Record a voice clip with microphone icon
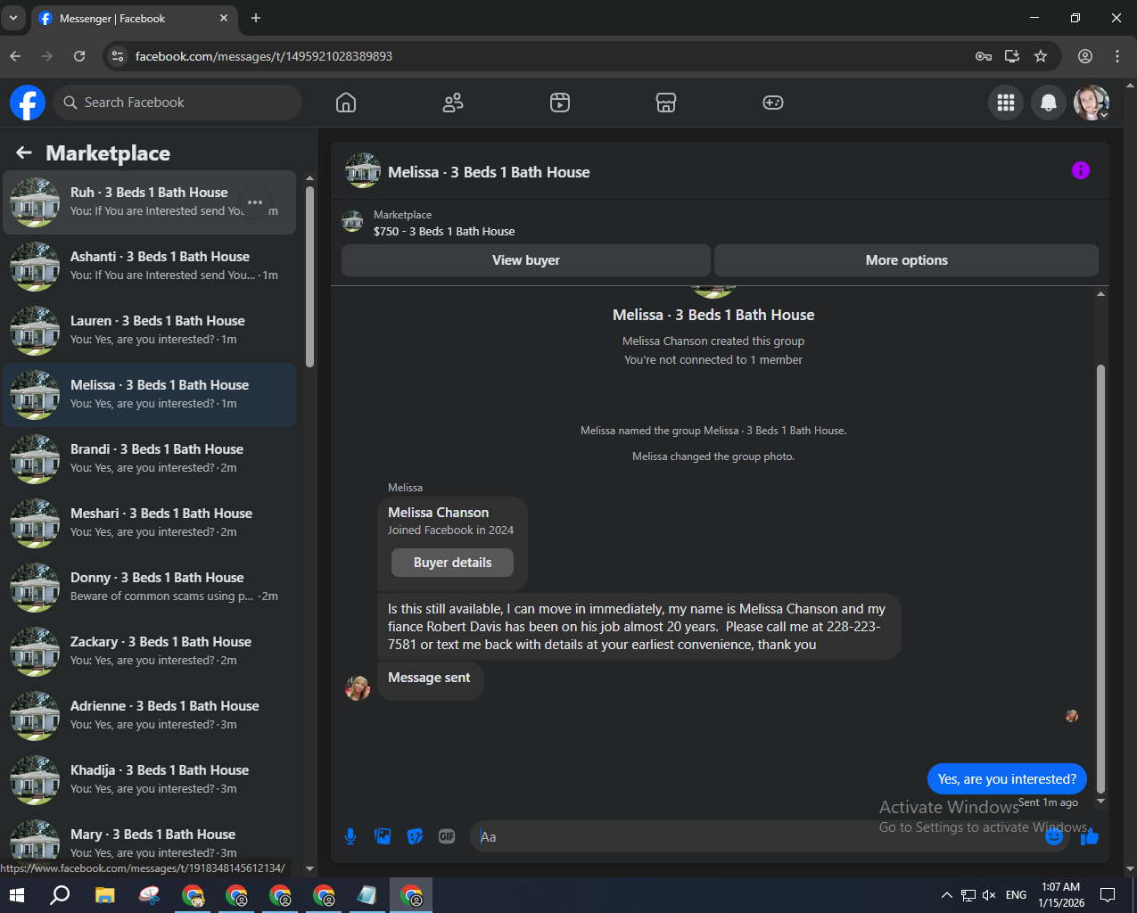This screenshot has height=913, width=1137. 350,836
